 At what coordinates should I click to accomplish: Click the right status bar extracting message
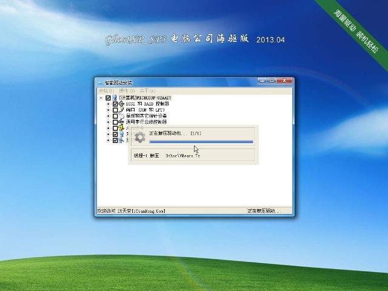click(x=264, y=211)
